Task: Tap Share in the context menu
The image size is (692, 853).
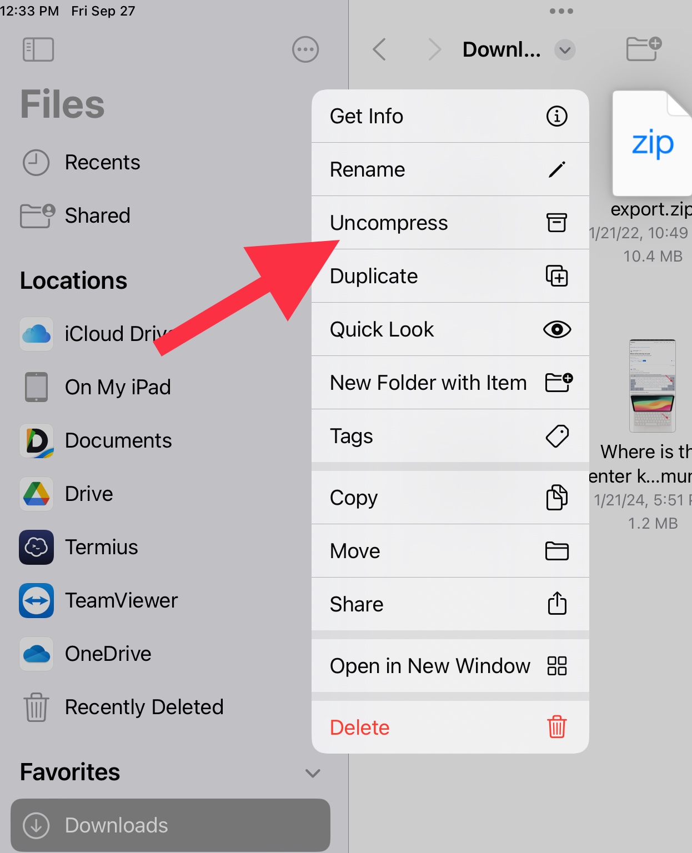Action: point(450,604)
